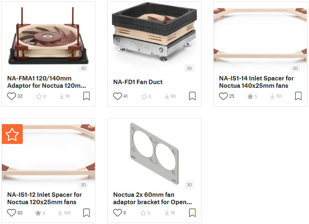Bookmark the NA-FD1 Fan Duct card
The height and width of the screenshot is (224, 309).
pos(192,96)
